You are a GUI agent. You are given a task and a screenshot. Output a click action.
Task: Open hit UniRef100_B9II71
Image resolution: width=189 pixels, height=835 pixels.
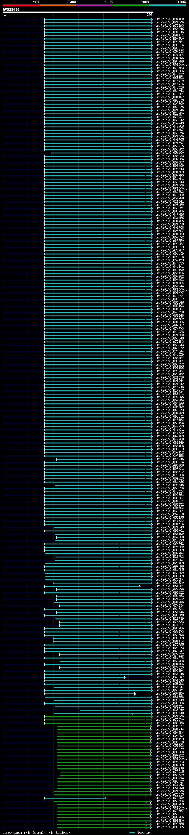[170, 35]
